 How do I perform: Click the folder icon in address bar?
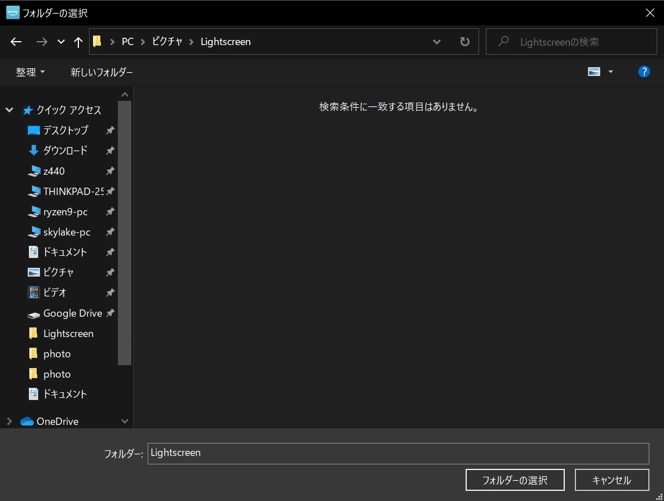tap(97, 41)
